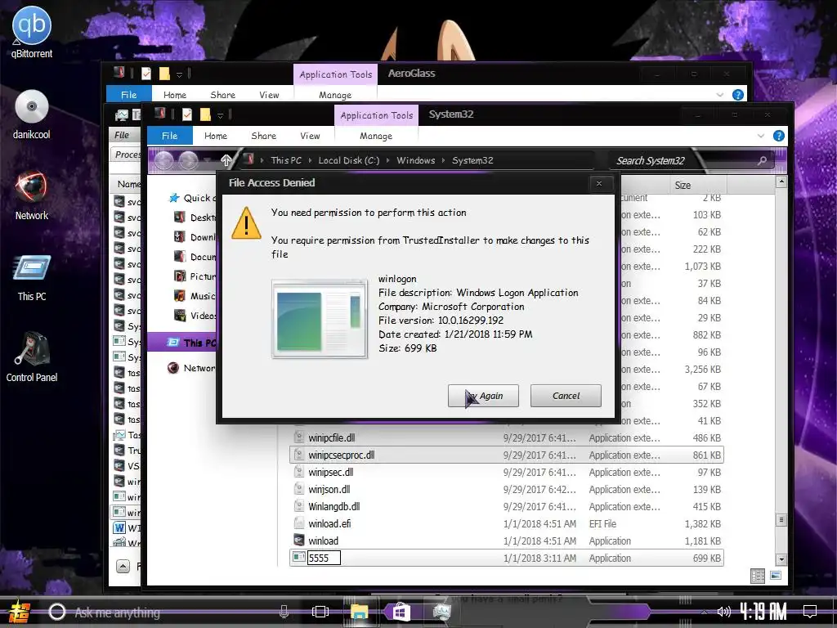
Task: Open the Home tab in AeroGlass window
Action: point(175,95)
